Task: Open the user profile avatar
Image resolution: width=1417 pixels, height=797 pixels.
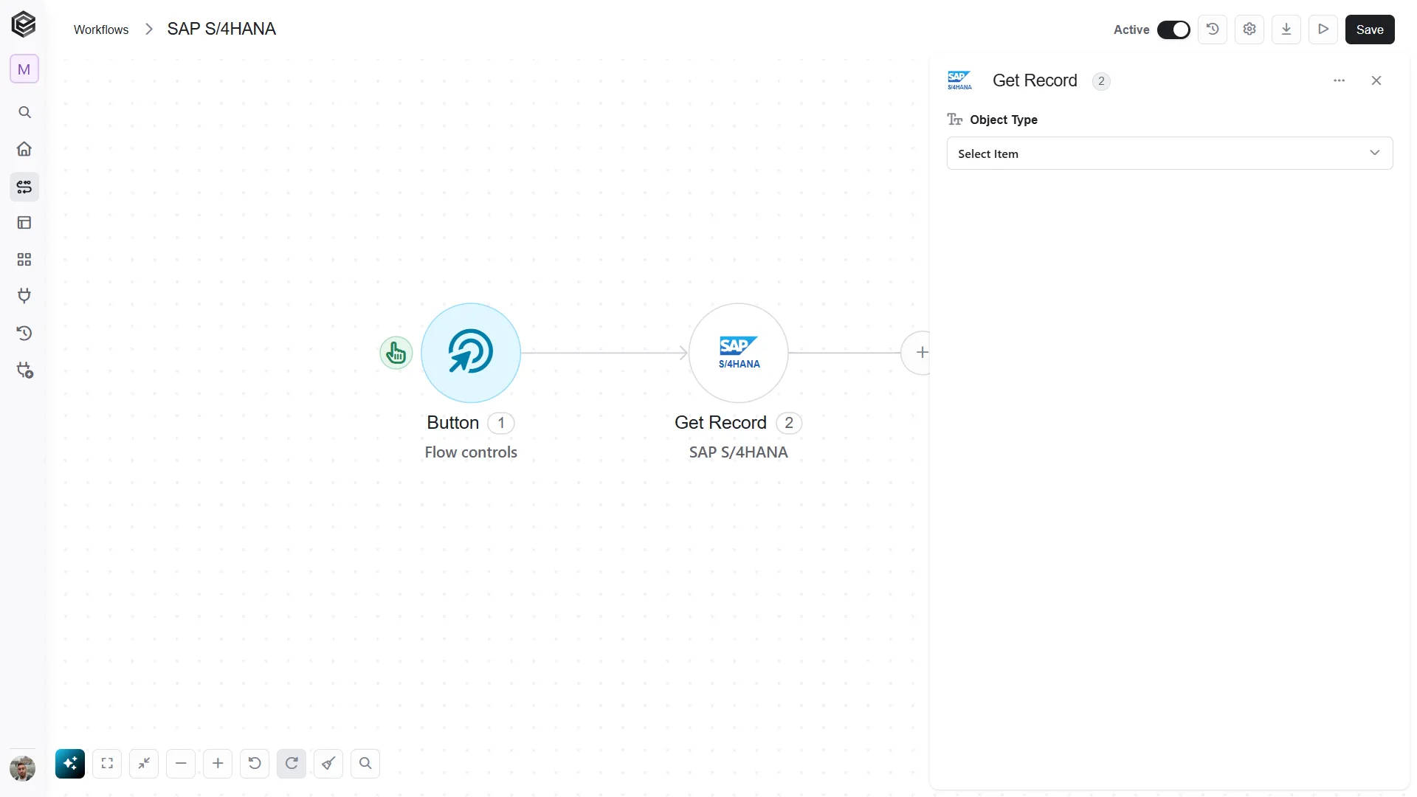Action: (23, 768)
